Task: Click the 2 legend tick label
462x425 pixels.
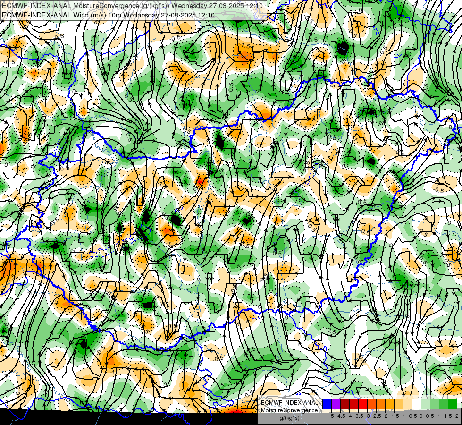Action: 457,416
